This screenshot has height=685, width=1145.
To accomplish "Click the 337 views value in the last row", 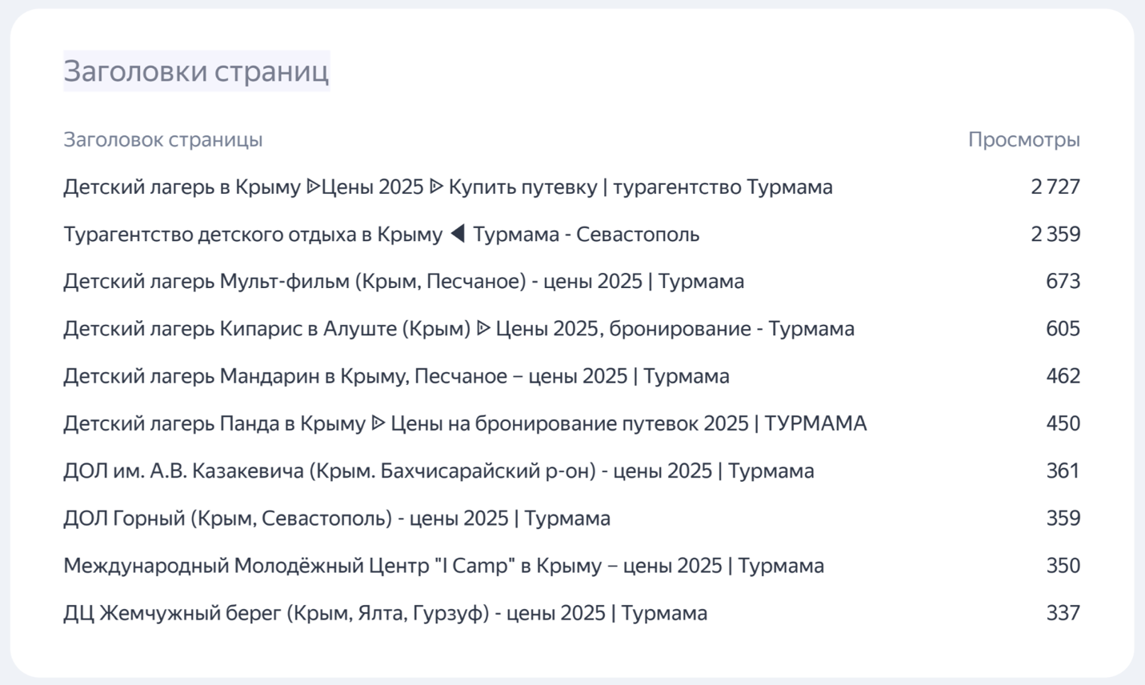I will 1063,613.
